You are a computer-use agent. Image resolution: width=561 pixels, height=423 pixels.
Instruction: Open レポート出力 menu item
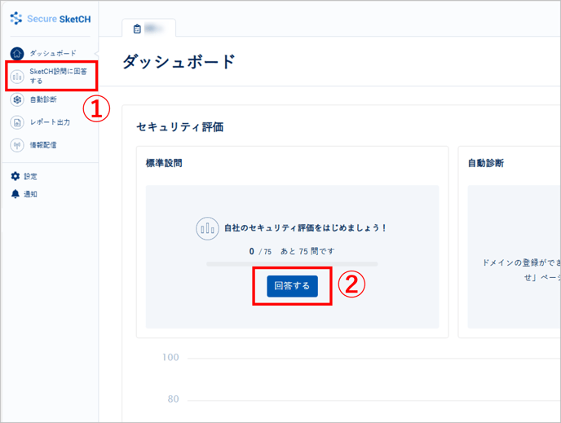[x=50, y=122]
